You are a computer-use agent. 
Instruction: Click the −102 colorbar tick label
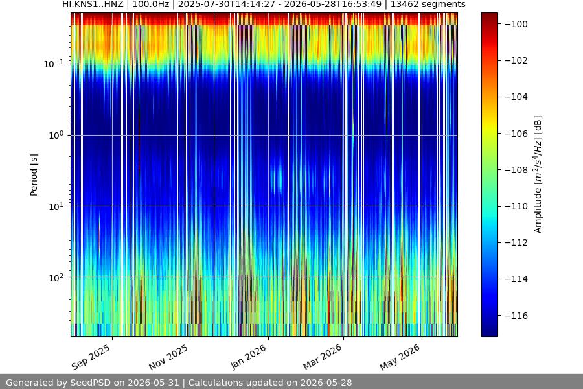pos(516,60)
